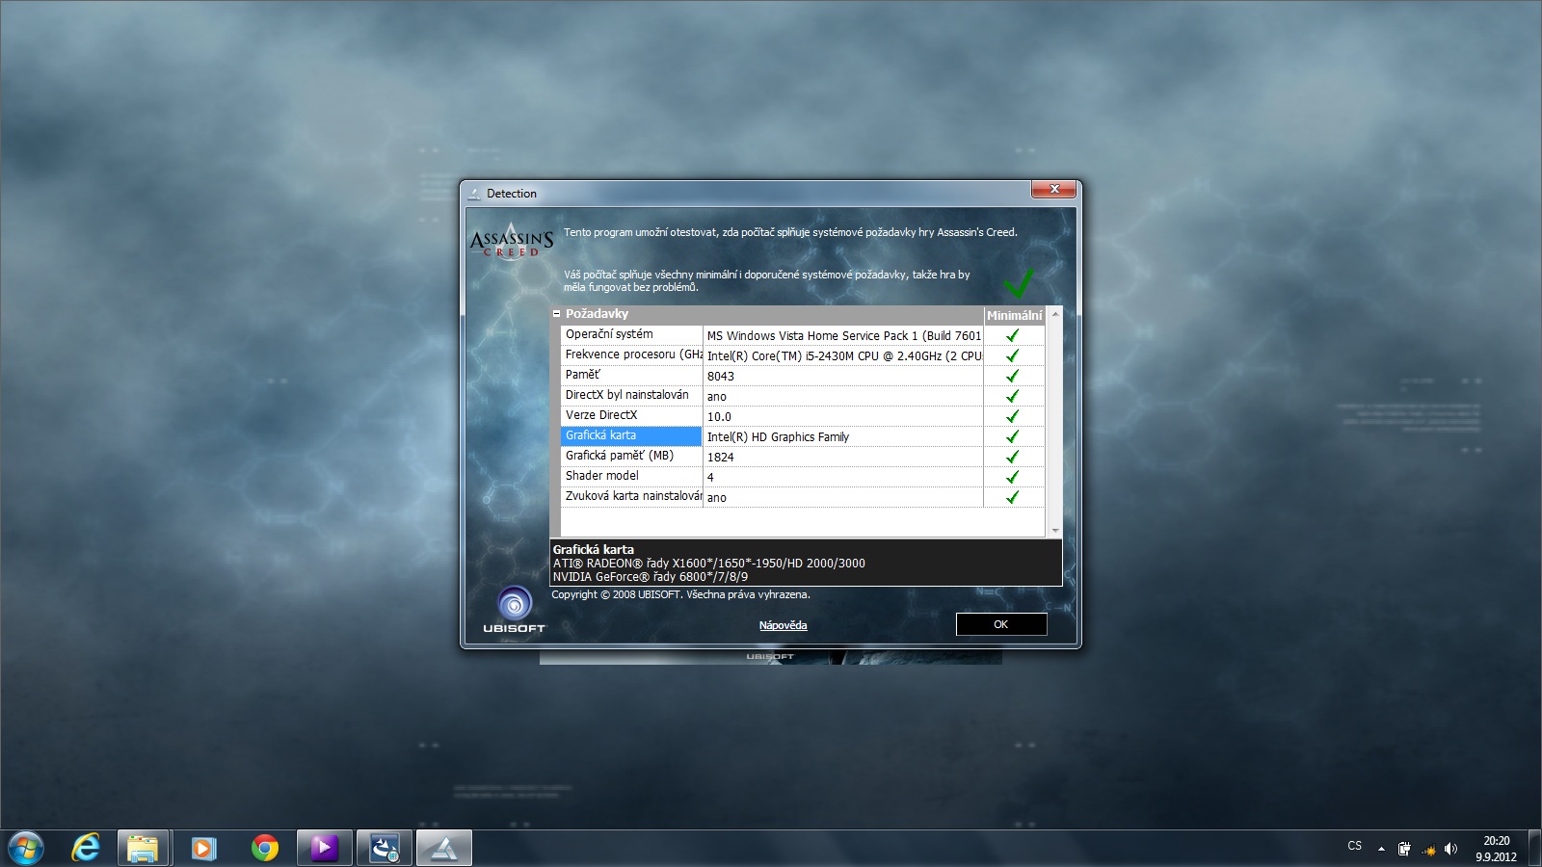Viewport: 1542px width, 867px height.
Task: Close the Detection window
Action: click(x=1054, y=189)
